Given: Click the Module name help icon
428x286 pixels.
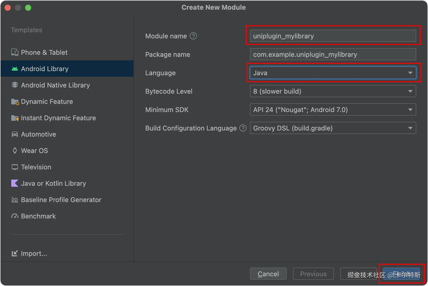Looking at the screenshot, I should tap(193, 36).
